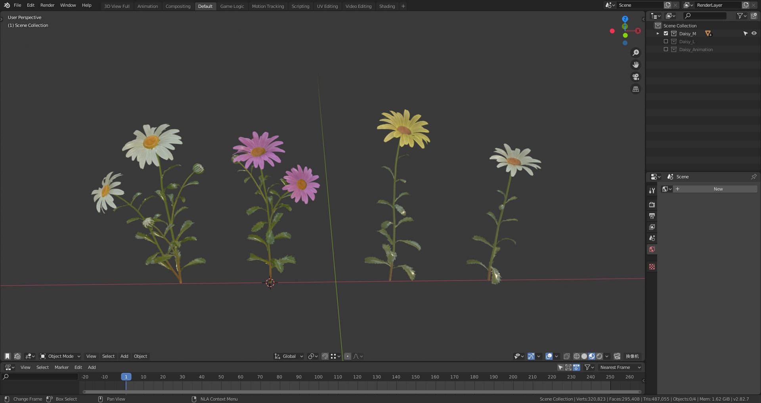Open the Object Mode dropdown
The width and height of the screenshot is (761, 403).
pyautogui.click(x=60, y=356)
